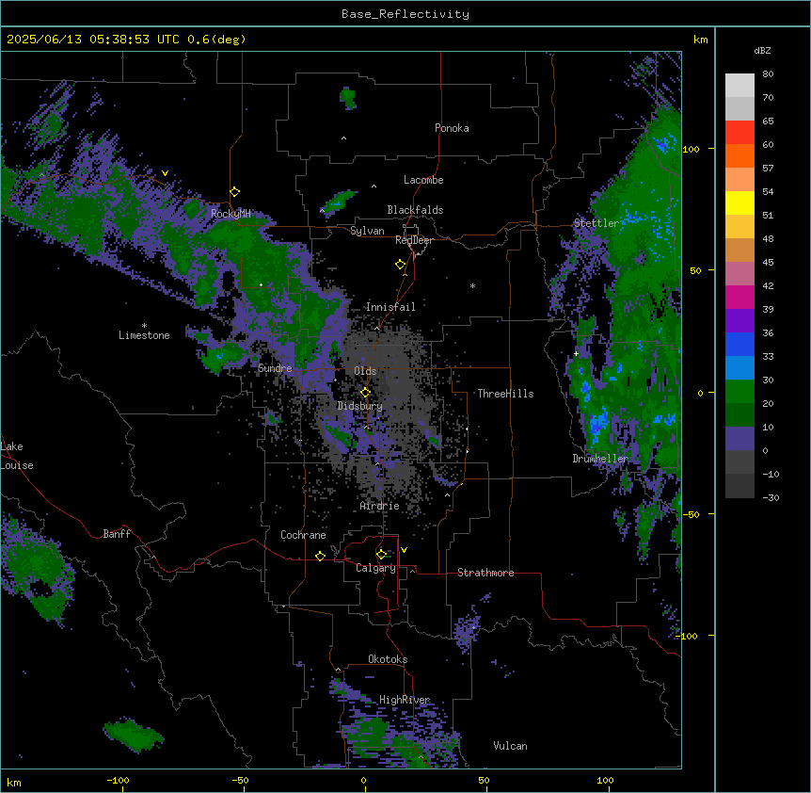Select the Blackfalds city label

(415, 210)
